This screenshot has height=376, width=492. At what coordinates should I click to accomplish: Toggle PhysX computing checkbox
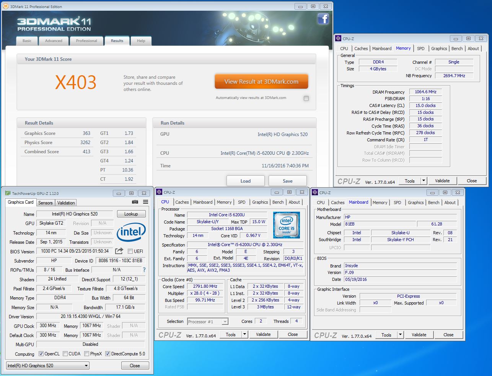tap(87, 354)
